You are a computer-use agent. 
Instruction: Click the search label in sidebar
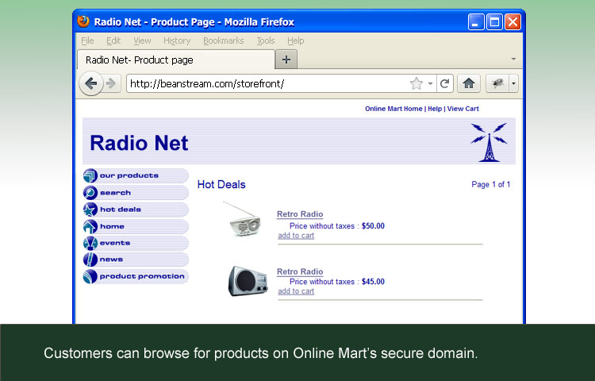point(115,193)
